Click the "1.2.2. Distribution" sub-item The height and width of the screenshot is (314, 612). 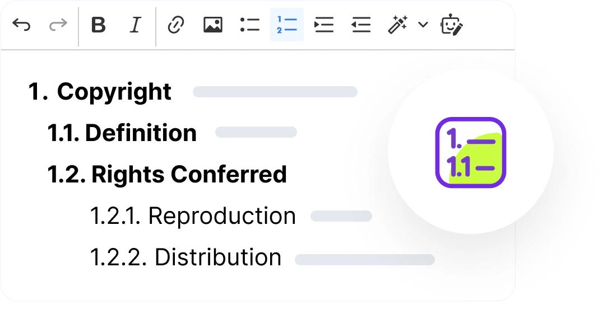(186, 257)
